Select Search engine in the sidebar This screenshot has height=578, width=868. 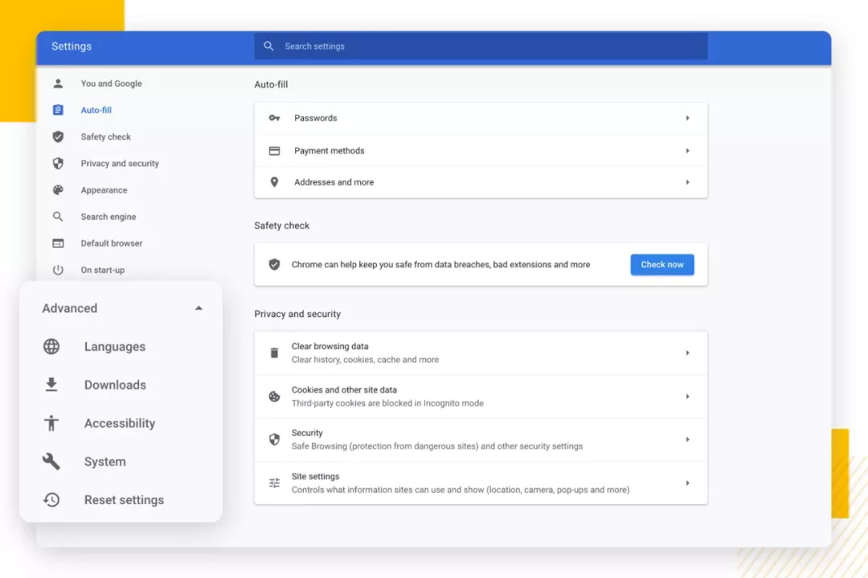[108, 216]
